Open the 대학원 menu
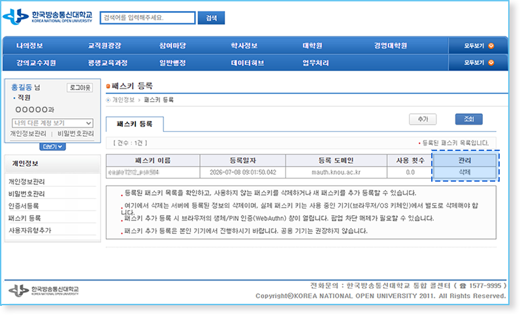This screenshot has height=315, width=520. pyautogui.click(x=312, y=46)
